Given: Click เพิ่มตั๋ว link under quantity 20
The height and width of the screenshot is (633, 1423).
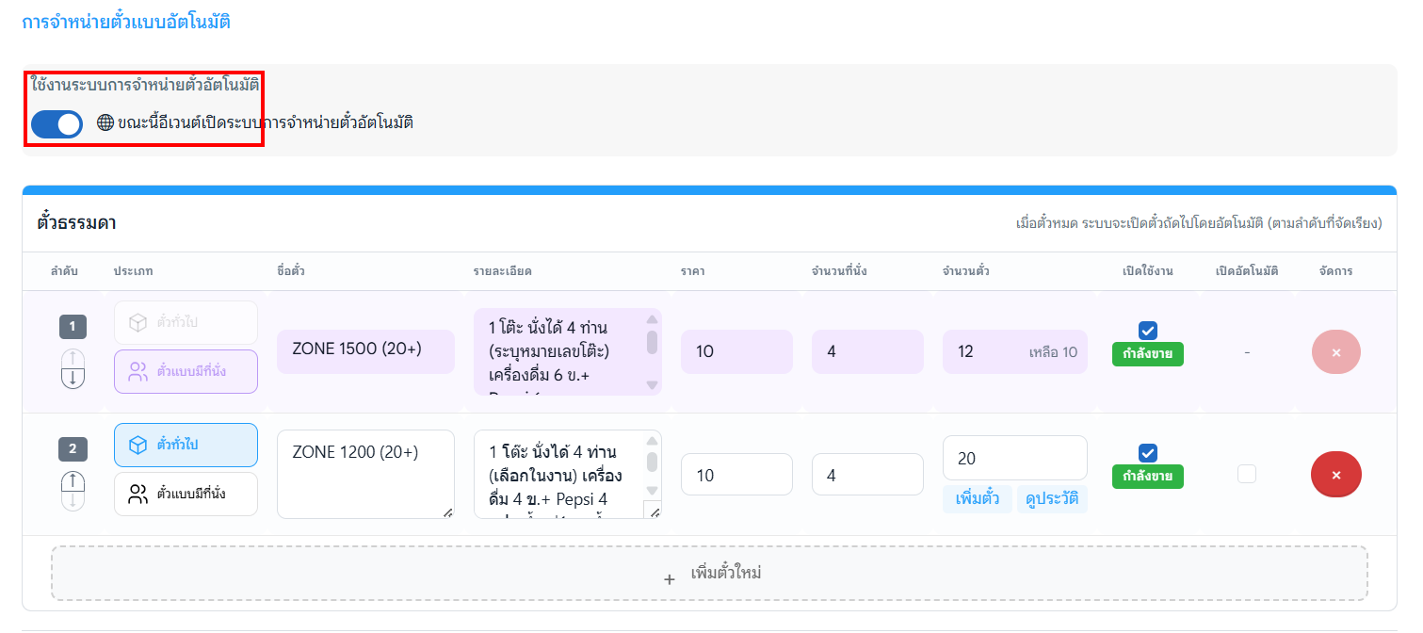Looking at the screenshot, I should click(978, 499).
